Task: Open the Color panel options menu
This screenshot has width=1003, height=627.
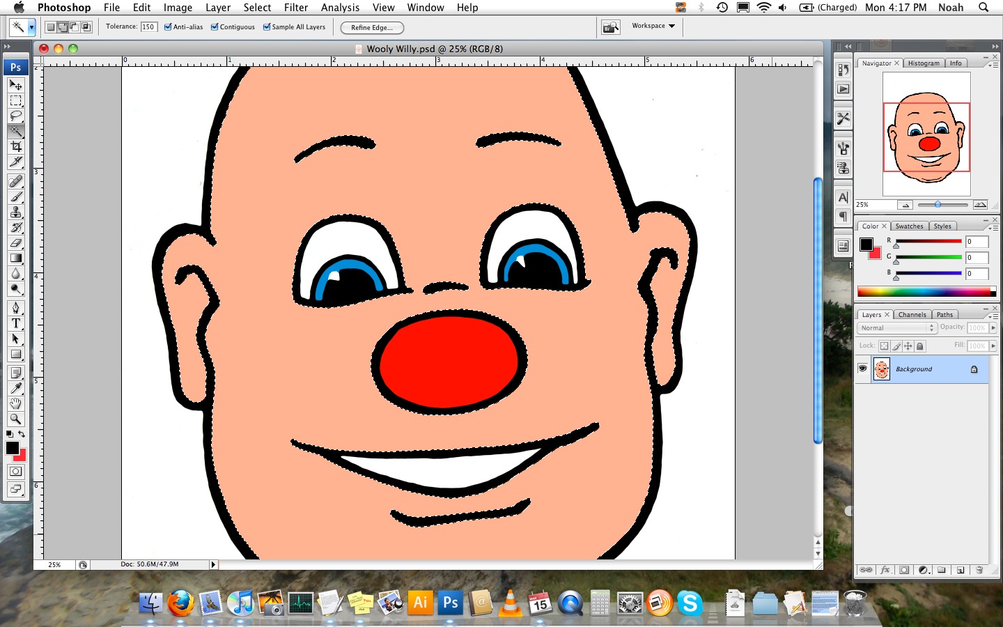Action: coord(993,227)
